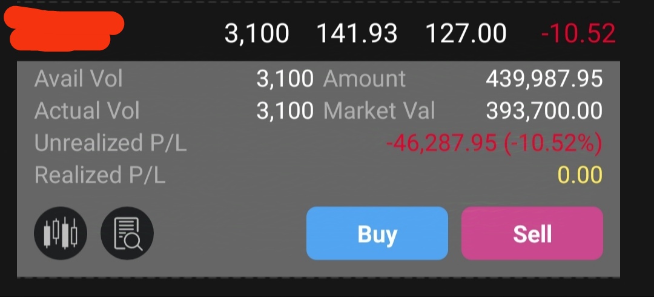Open the candlestick chart icon
This screenshot has width=654, height=297.
(x=61, y=233)
